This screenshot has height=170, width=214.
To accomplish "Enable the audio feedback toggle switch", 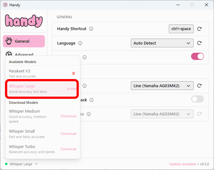I will point(197,99).
